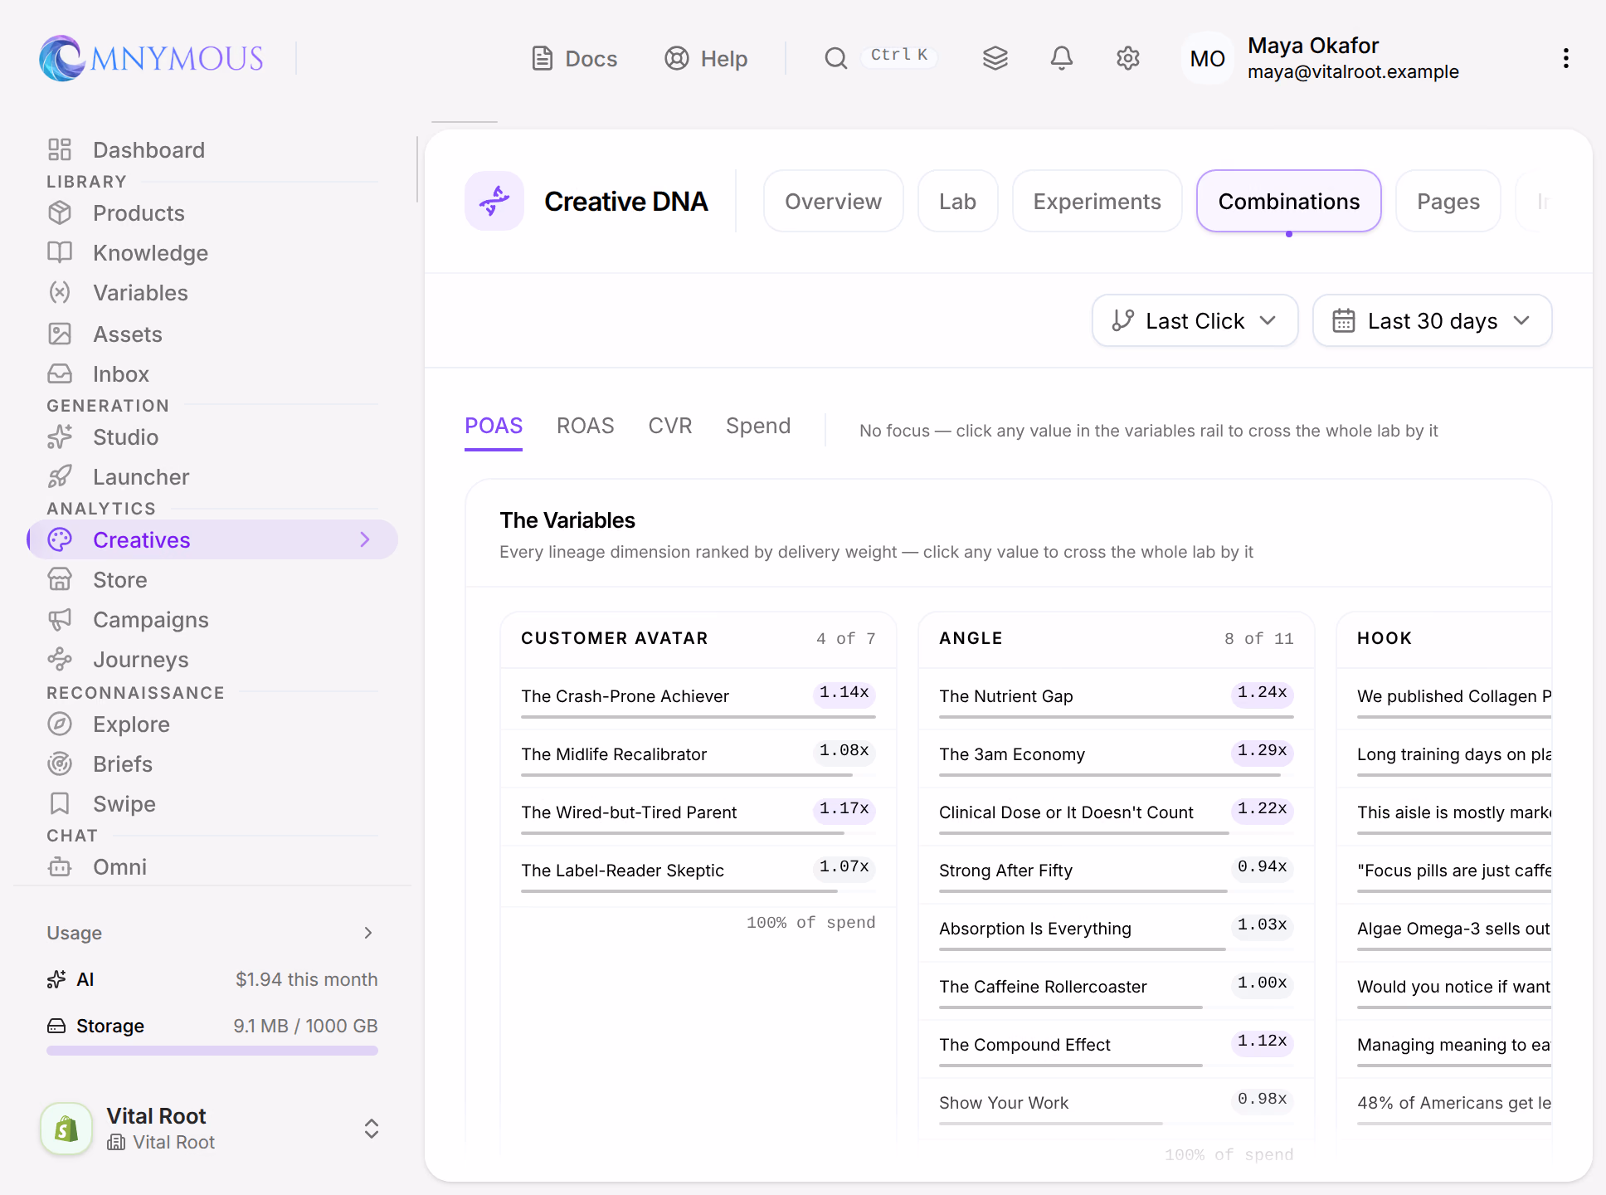Open the Last 30 days date dropdown
This screenshot has width=1606, height=1195.
point(1432,320)
